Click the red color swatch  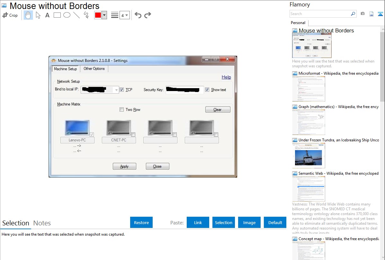coord(98,15)
